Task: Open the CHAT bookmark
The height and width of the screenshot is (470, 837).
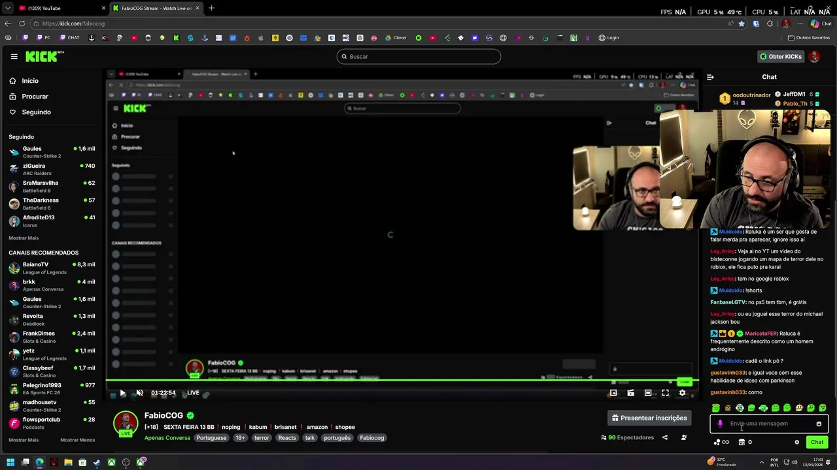Action: (69, 38)
